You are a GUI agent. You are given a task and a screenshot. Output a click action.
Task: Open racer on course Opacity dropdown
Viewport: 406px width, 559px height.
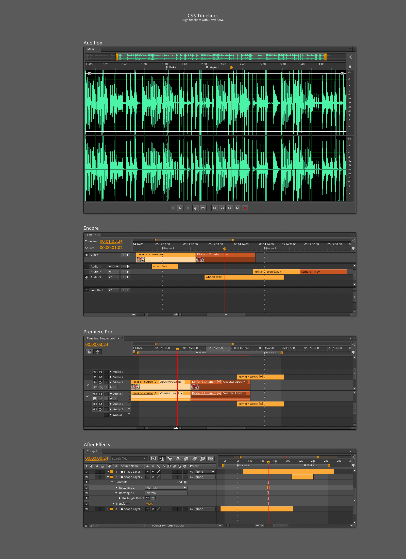(172, 382)
